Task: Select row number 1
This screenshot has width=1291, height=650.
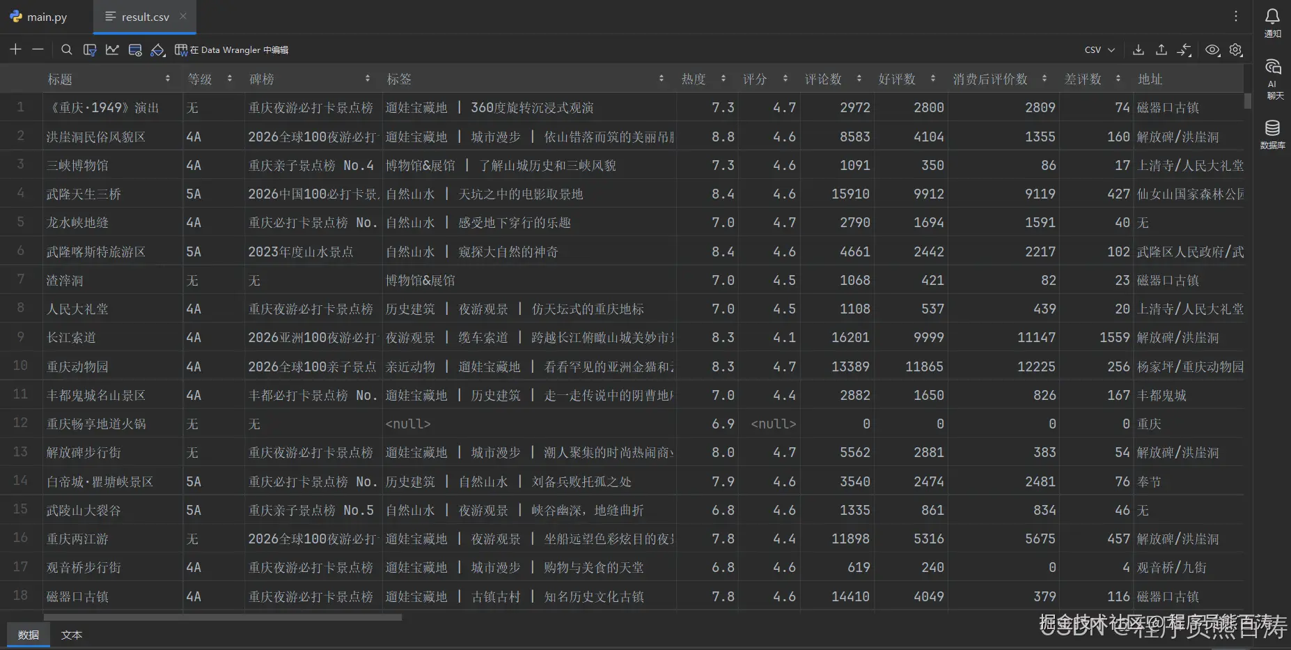Action: pyautogui.click(x=20, y=107)
